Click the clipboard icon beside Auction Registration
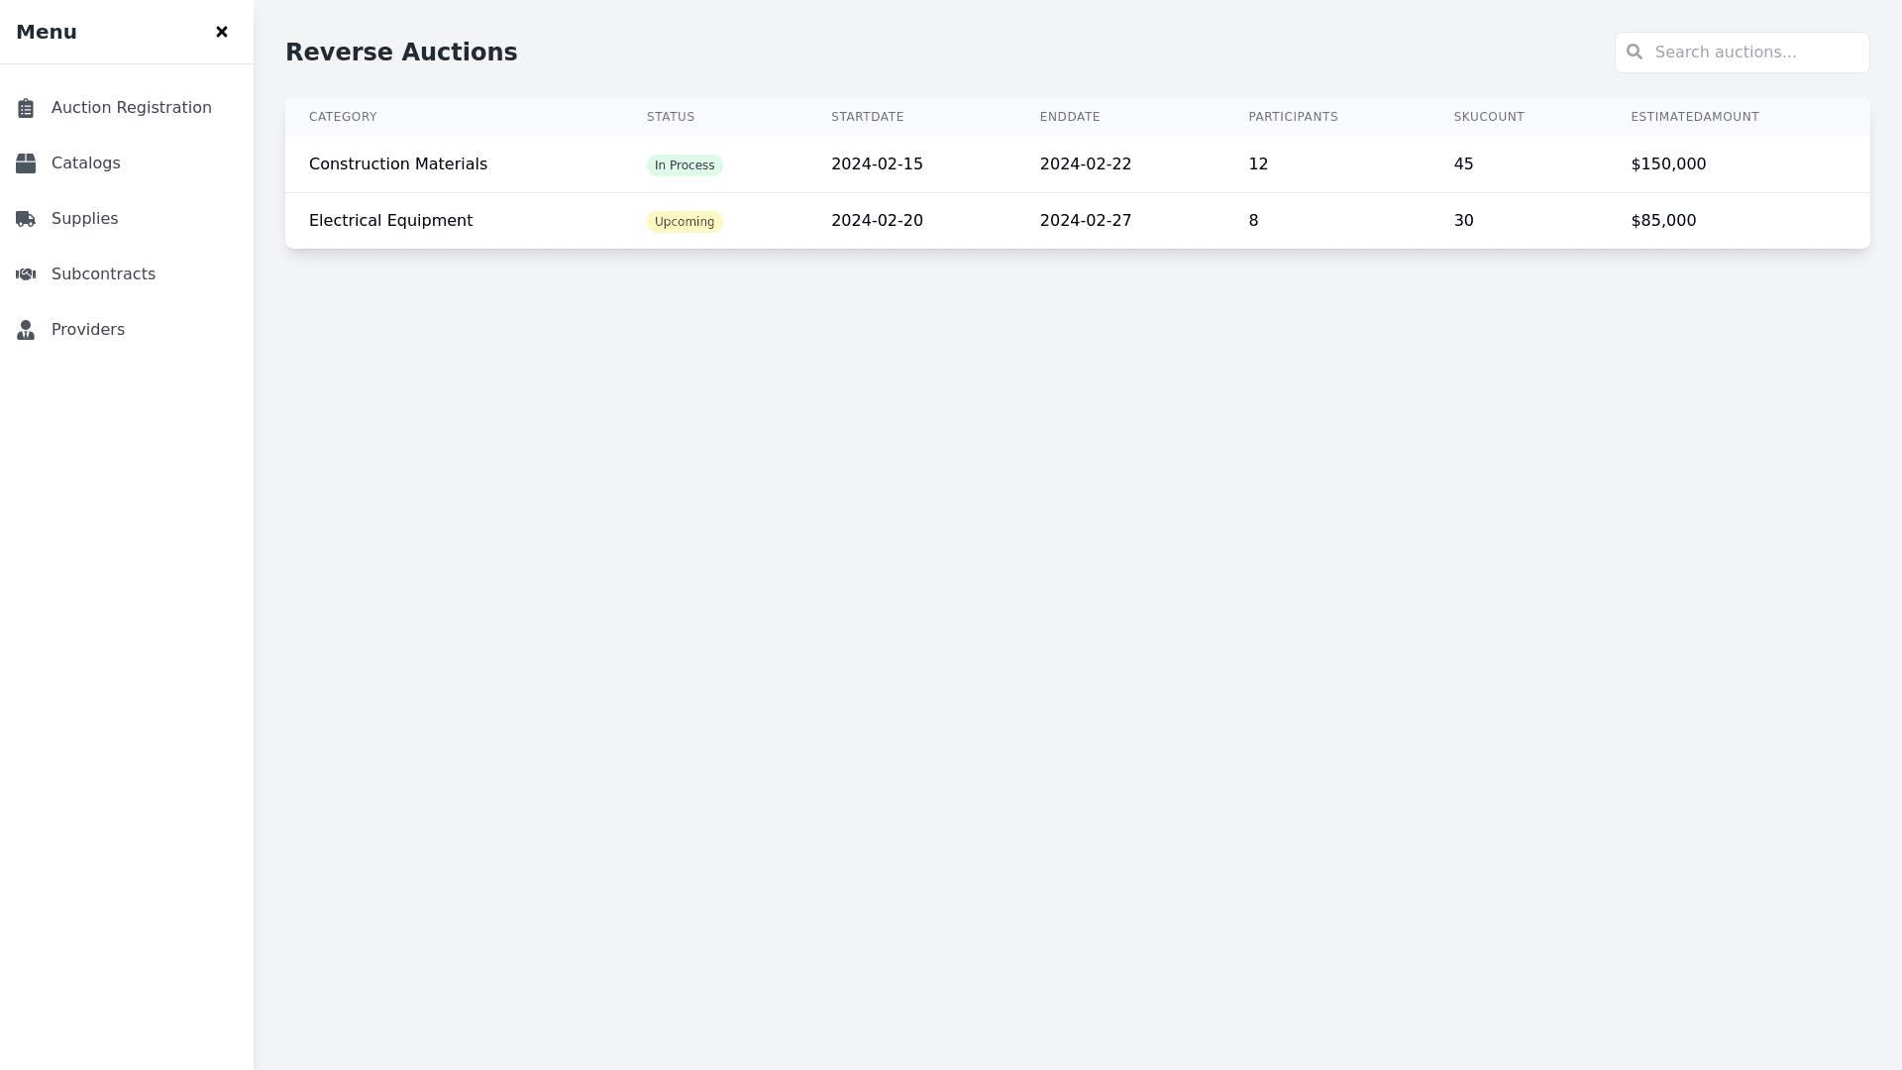1902x1070 pixels. pos(26,108)
